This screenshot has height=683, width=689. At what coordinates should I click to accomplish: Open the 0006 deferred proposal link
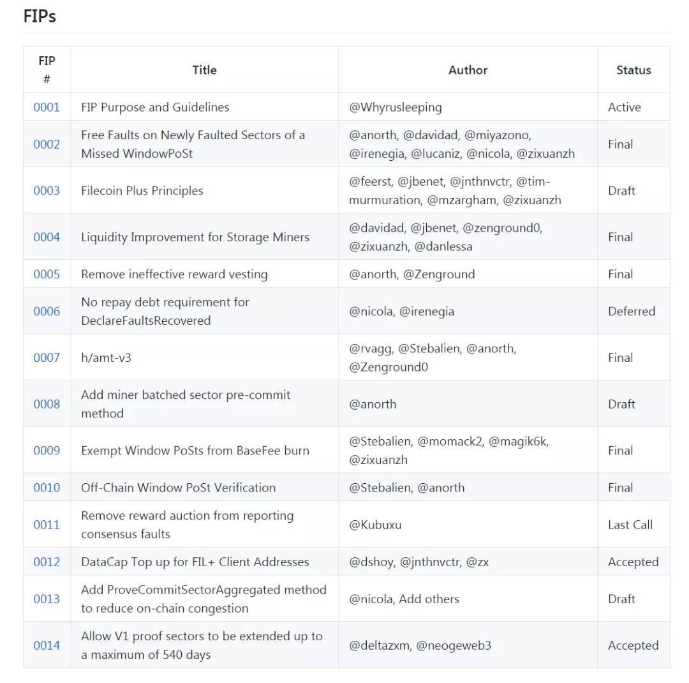pyautogui.click(x=47, y=311)
